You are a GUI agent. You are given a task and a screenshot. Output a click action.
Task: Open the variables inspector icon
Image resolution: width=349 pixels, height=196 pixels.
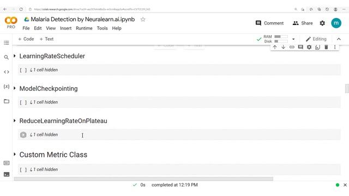[7, 87]
